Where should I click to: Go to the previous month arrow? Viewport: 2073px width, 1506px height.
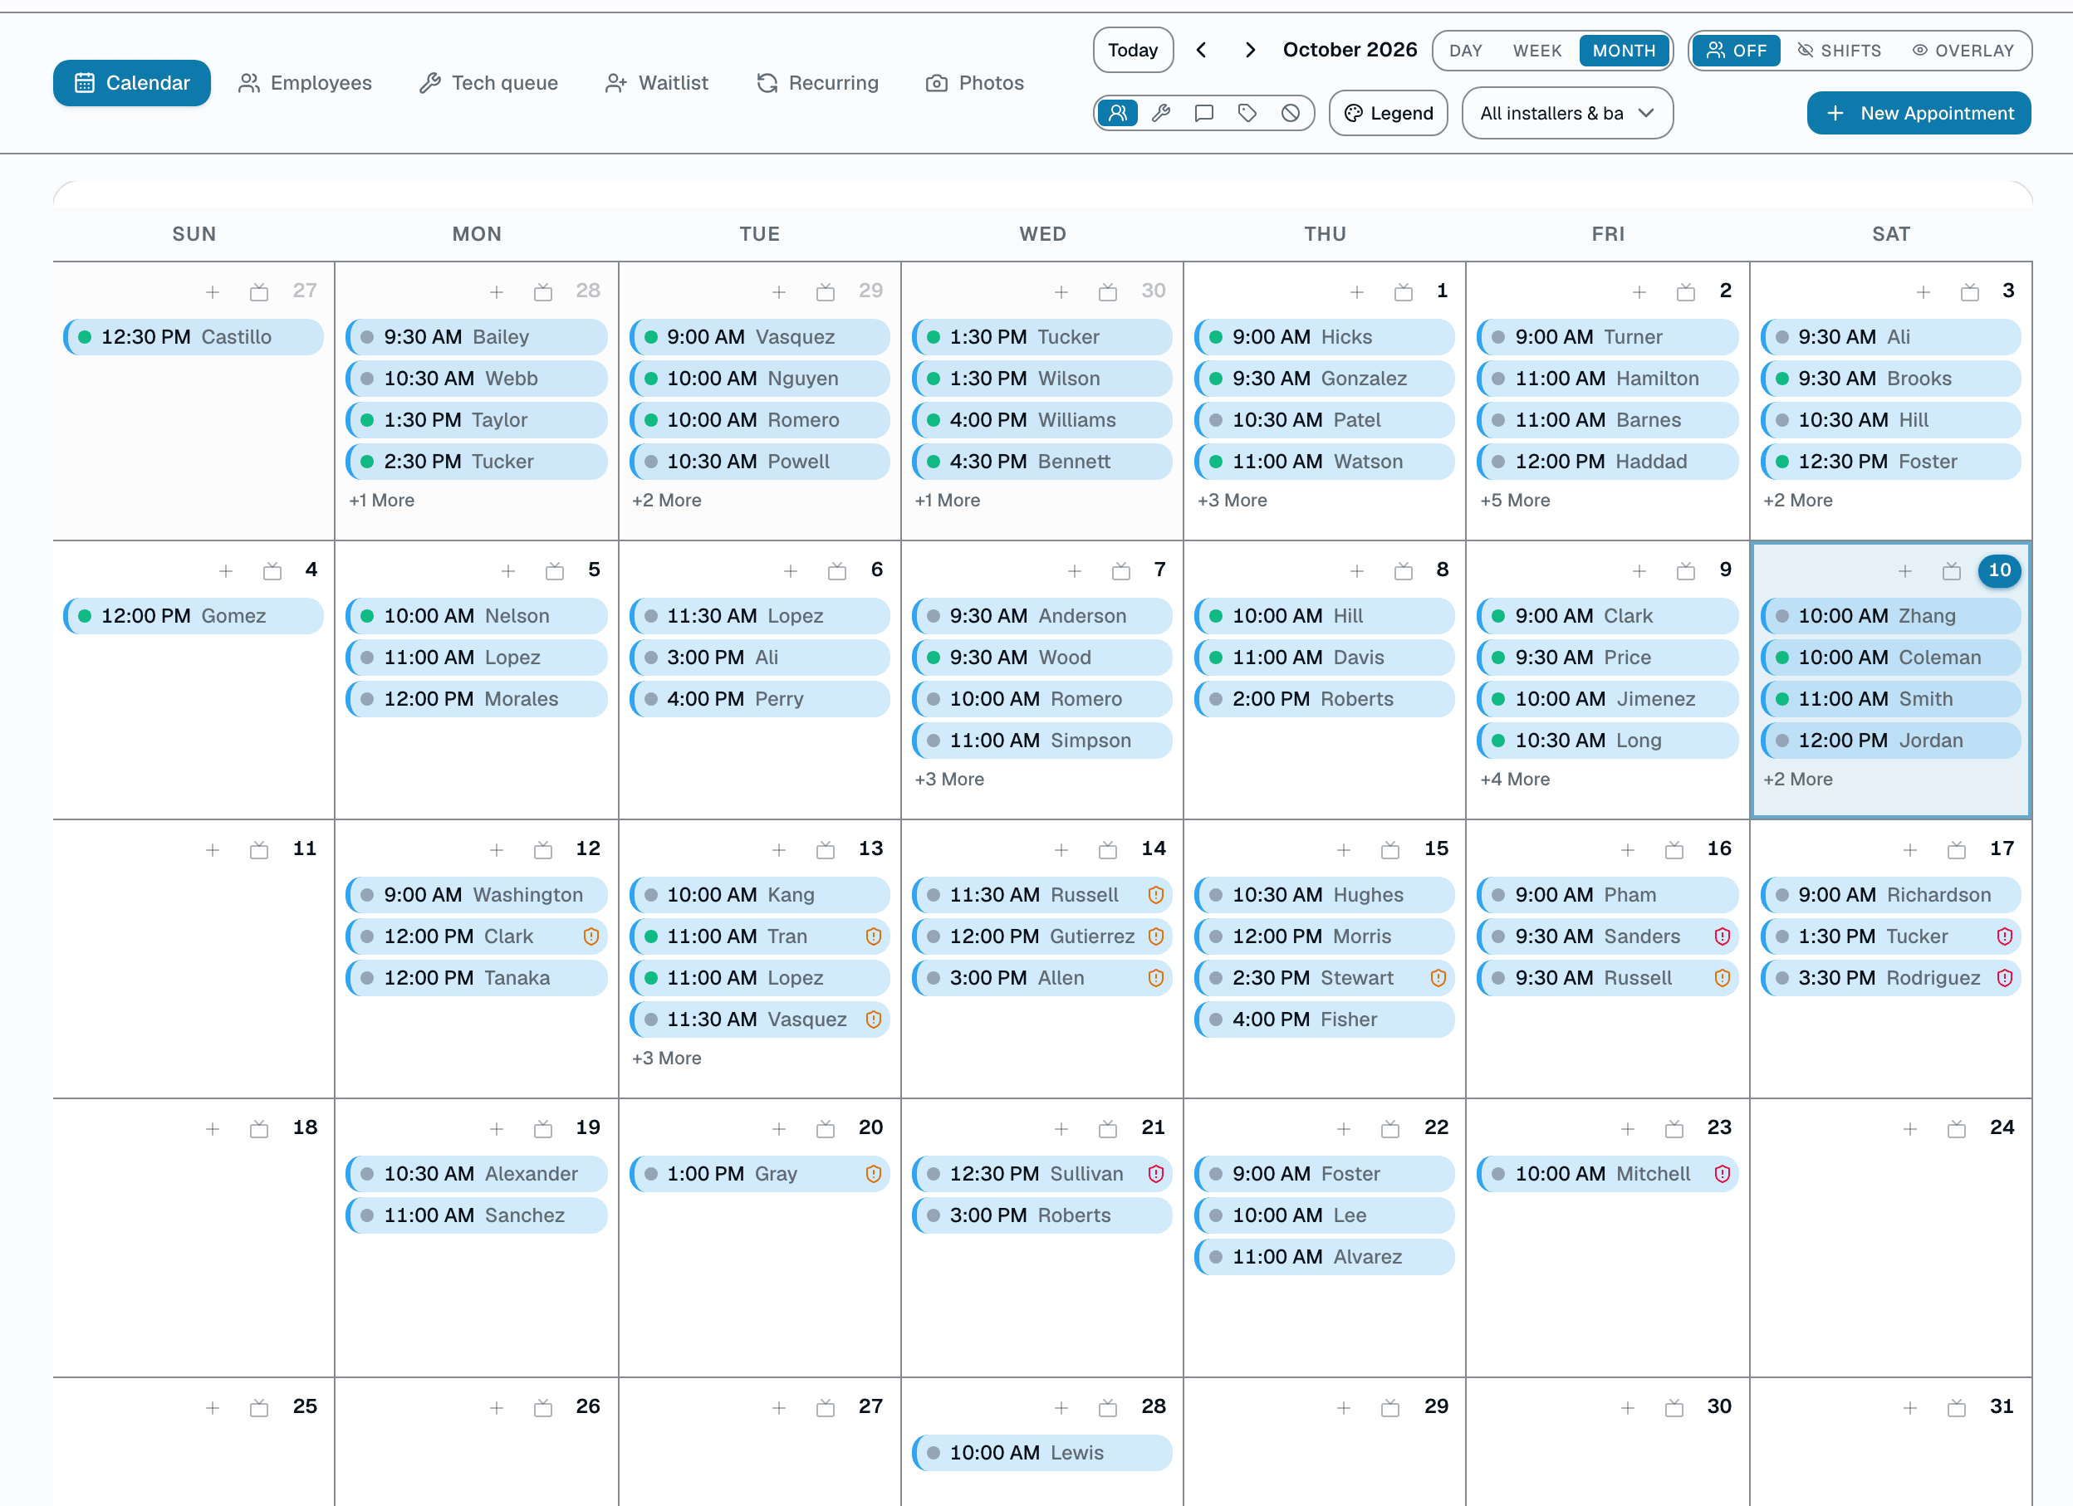(x=1202, y=51)
